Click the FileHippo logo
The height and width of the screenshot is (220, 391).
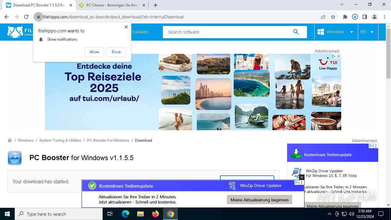[x=20, y=32]
